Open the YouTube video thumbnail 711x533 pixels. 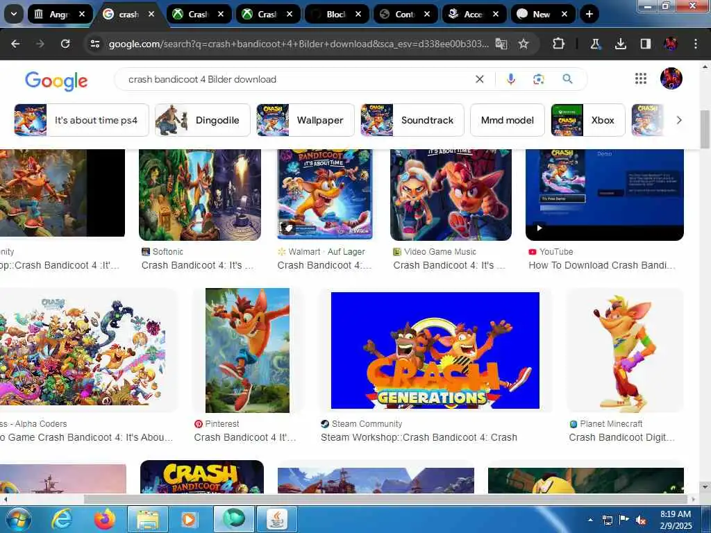pos(605,195)
